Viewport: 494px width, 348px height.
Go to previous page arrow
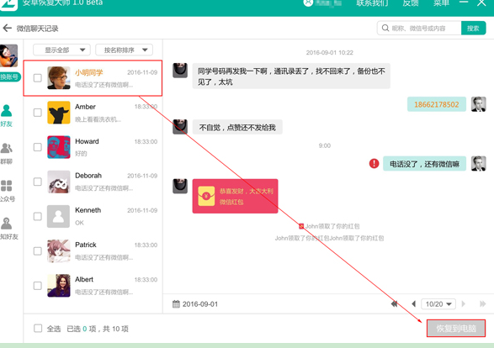[x=414, y=304]
